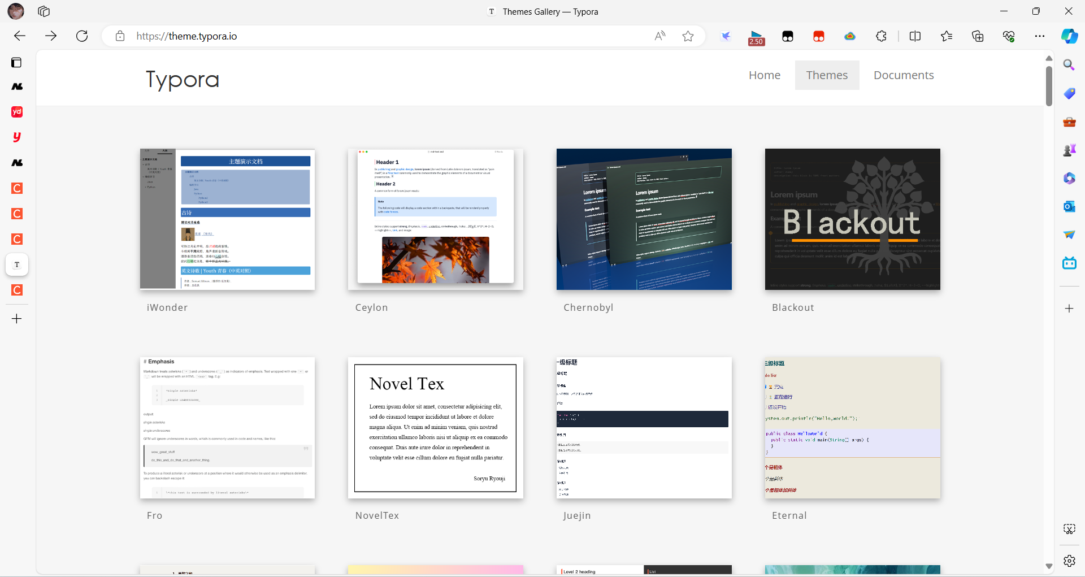This screenshot has width=1085, height=577.
Task: View the Chernobyl theme preview thumbnail
Action: (644, 219)
